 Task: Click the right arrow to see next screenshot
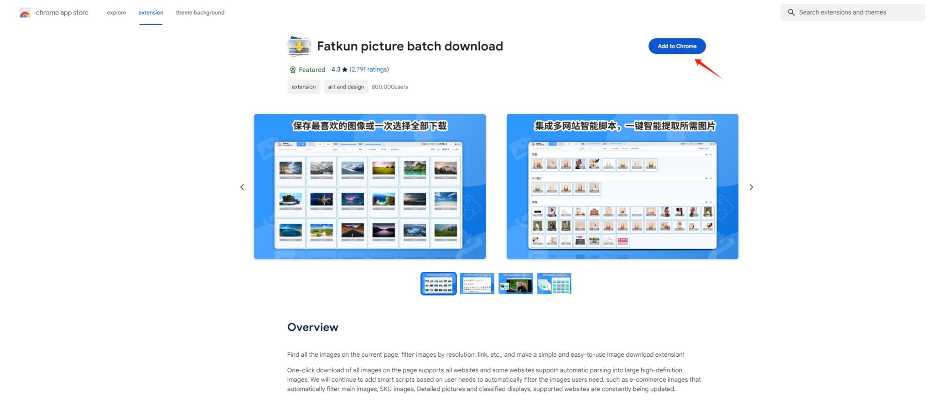pyautogui.click(x=751, y=187)
